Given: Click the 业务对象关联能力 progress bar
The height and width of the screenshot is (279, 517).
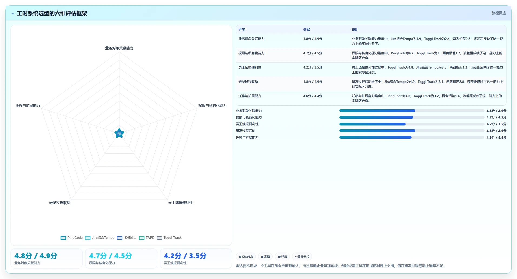Looking at the screenshot, I should [412, 111].
